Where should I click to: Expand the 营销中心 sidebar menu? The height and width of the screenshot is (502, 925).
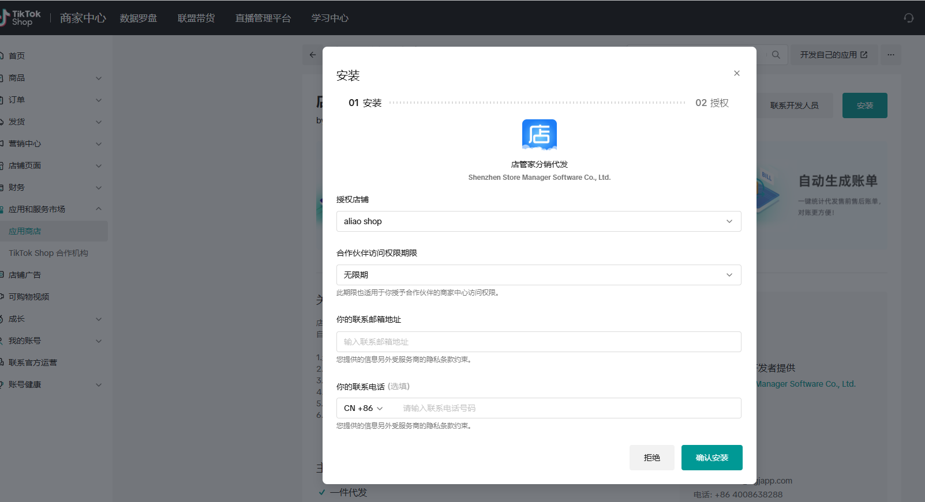point(54,144)
